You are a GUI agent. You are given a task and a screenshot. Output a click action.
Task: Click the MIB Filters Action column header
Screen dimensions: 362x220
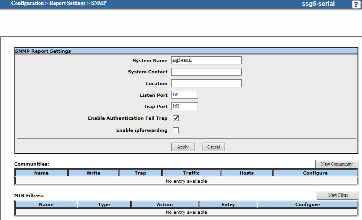click(165, 204)
